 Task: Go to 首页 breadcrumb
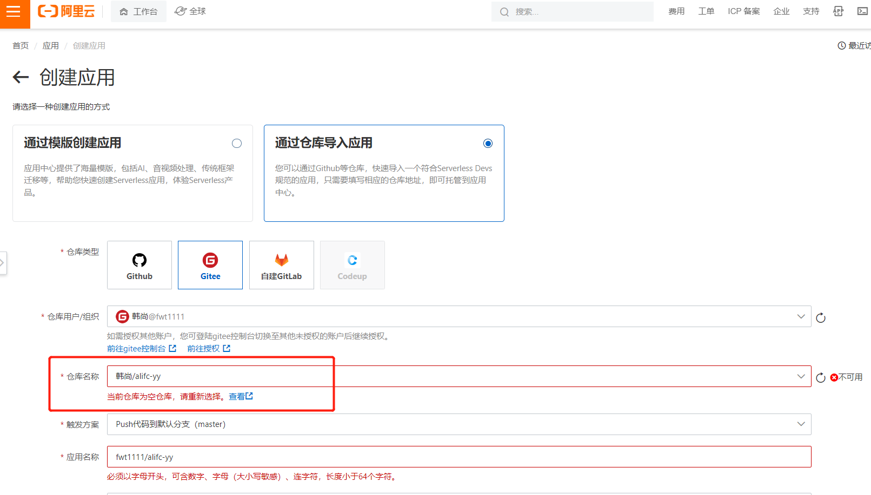(21, 46)
